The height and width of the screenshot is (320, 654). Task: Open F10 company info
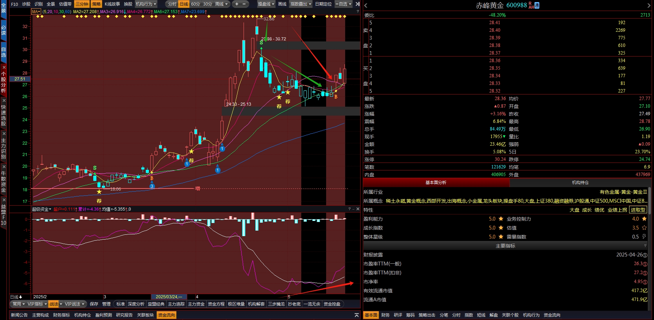15,4
